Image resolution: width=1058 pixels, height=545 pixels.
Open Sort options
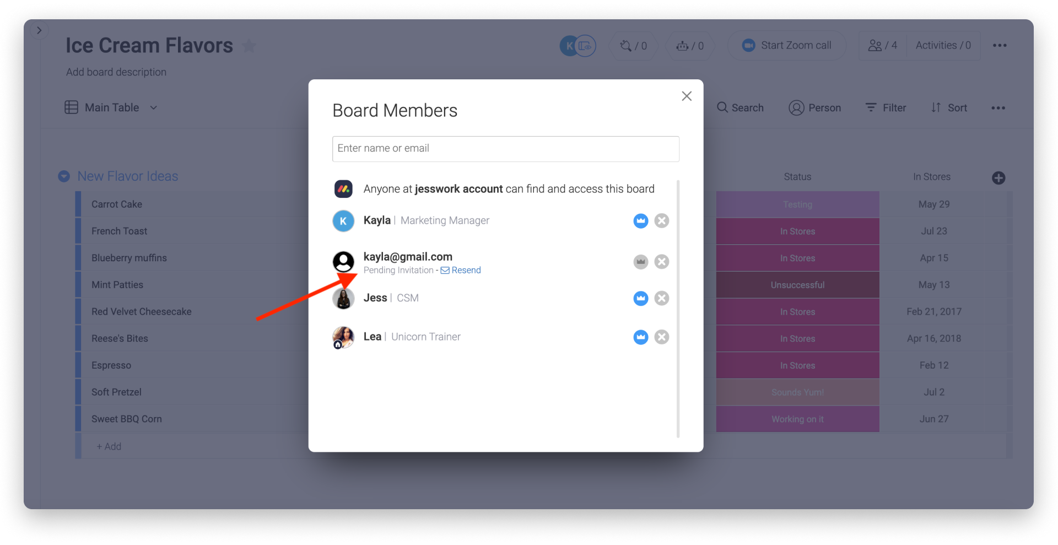click(x=949, y=108)
